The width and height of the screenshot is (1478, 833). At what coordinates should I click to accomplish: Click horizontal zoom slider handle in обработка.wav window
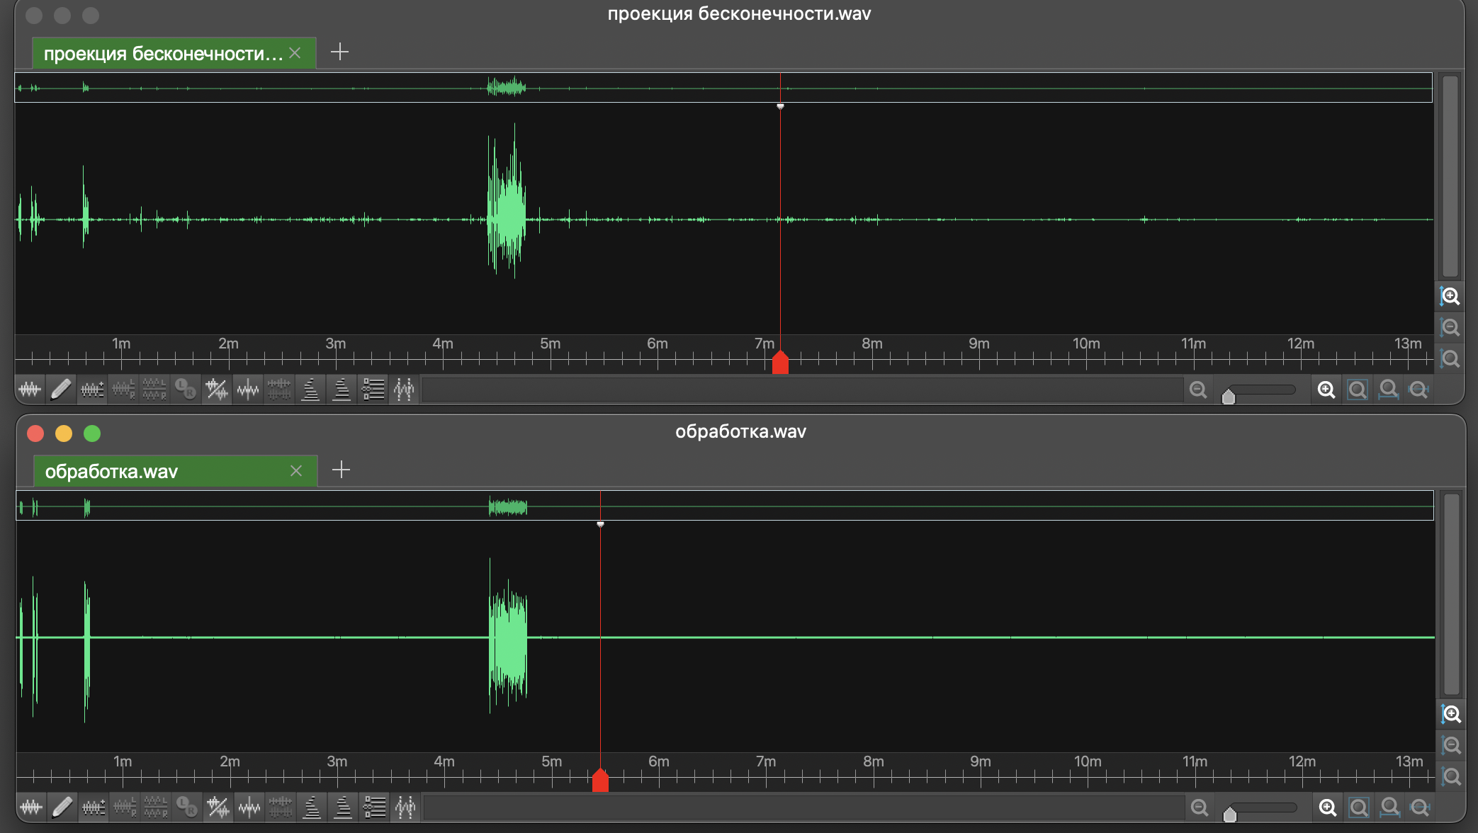(1230, 815)
